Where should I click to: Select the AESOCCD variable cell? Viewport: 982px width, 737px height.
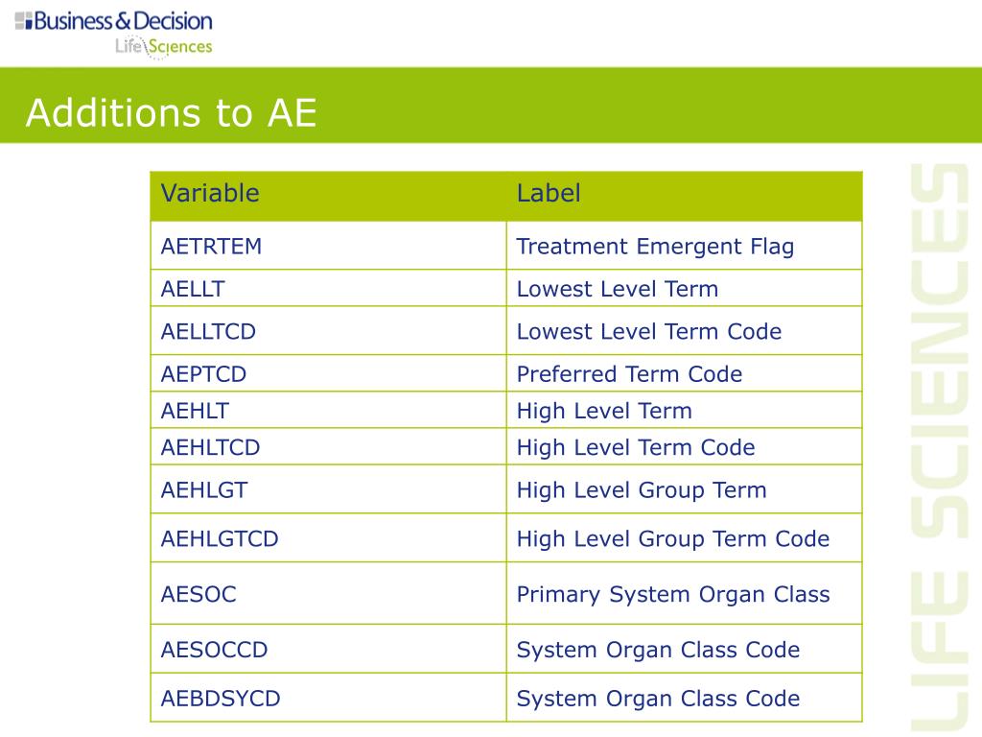click(328, 650)
